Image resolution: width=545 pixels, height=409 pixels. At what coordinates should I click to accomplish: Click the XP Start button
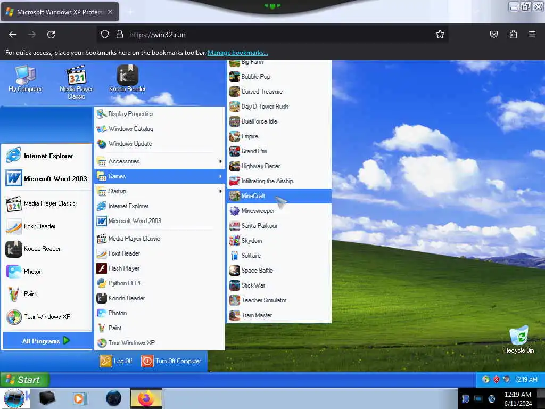(x=24, y=380)
